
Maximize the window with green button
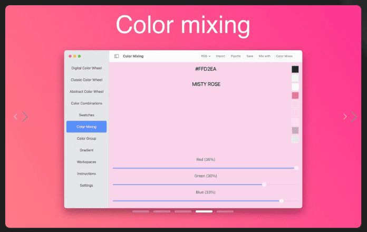coord(79,56)
